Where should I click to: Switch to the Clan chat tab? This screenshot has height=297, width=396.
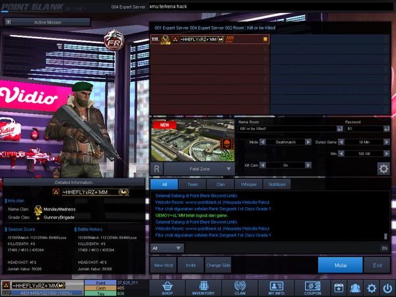(x=220, y=184)
